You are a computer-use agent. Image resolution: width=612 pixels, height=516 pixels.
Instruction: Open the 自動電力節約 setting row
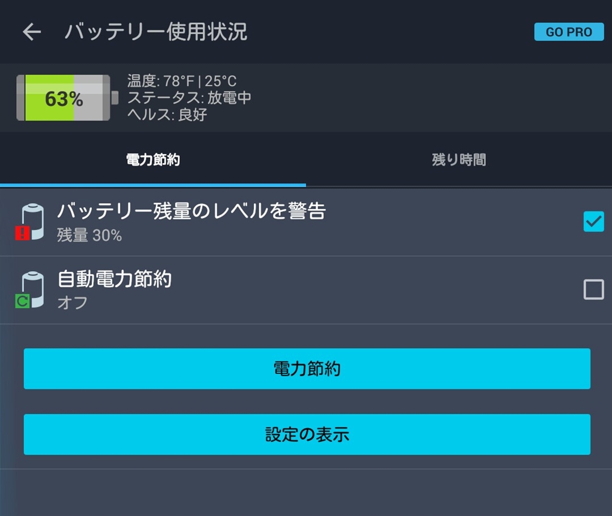point(306,290)
